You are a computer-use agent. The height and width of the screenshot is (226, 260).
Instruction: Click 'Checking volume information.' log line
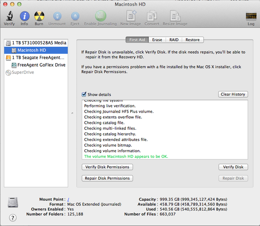(x=112, y=151)
